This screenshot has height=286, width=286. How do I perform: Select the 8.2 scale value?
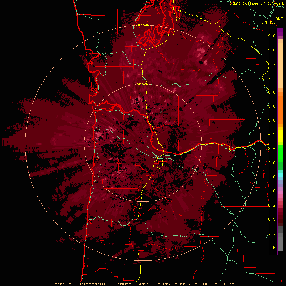tap(272, 64)
